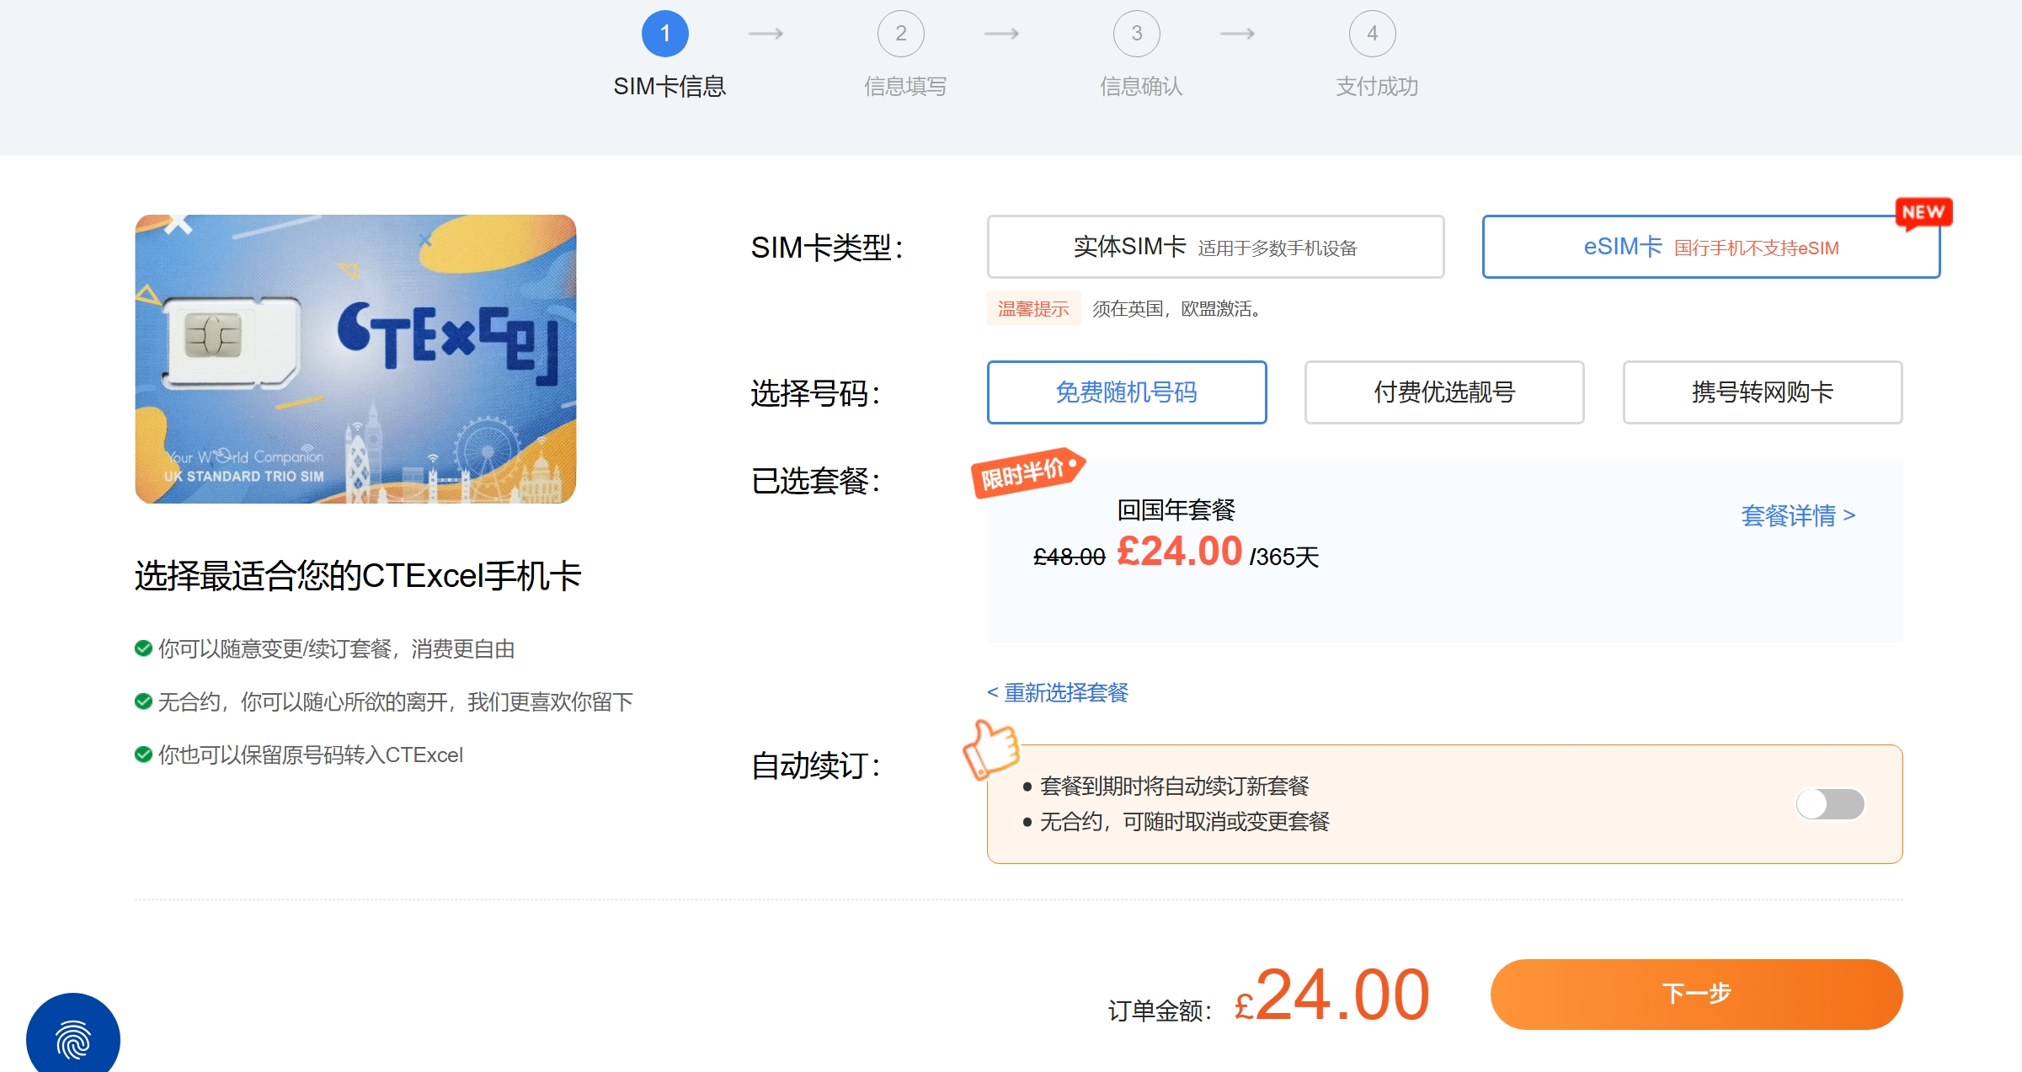The image size is (2022, 1072).
Task: Open 套餐详情 details view
Action: tap(1800, 516)
